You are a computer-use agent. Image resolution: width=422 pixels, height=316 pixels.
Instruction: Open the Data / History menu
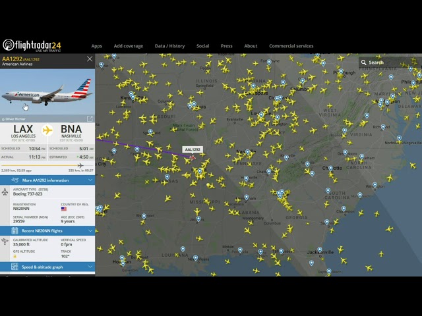click(x=170, y=46)
